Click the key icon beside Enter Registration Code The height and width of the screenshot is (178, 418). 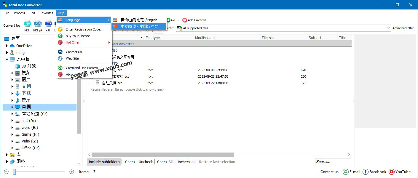click(x=60, y=29)
